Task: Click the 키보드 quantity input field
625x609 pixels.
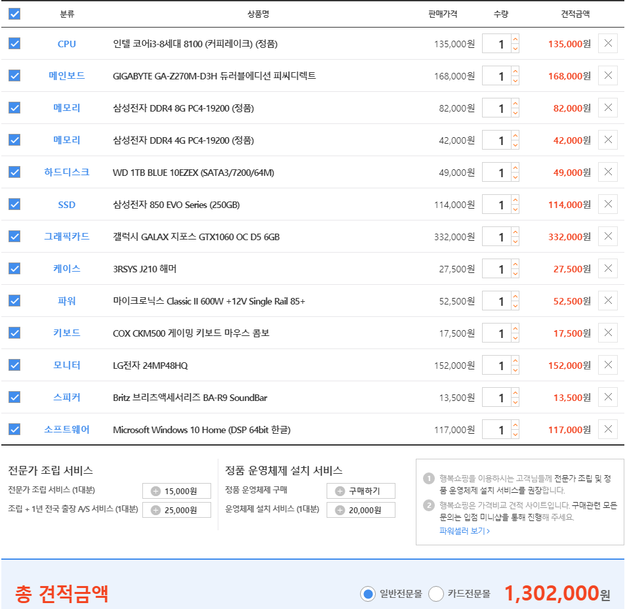Action: 496,333
